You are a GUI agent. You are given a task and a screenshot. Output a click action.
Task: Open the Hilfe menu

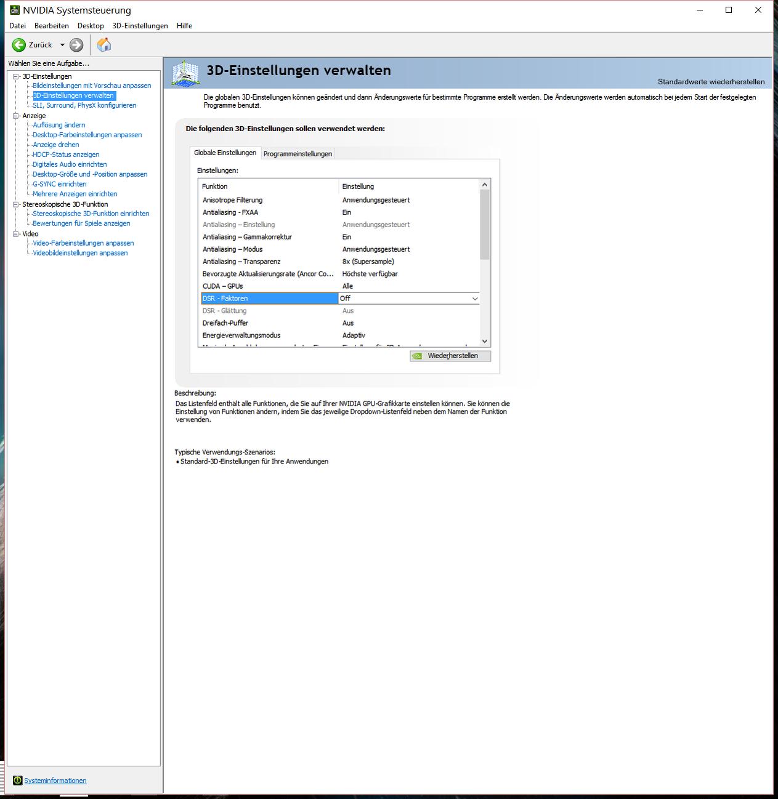pos(184,26)
